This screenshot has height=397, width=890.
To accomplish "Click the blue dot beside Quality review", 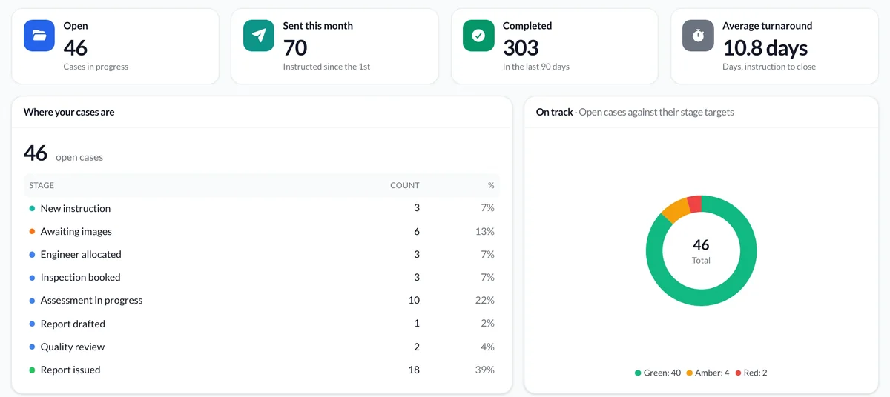I will [32, 347].
